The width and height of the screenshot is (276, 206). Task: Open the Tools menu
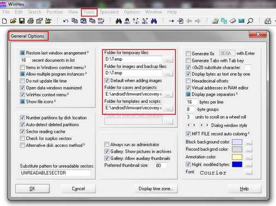tap(89, 12)
